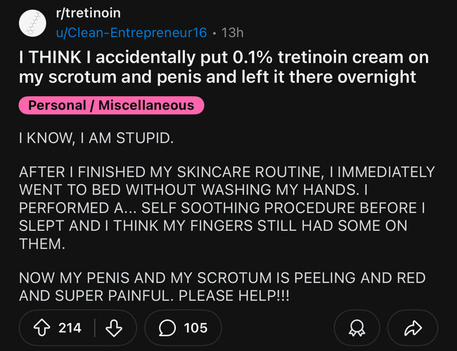Click the line starting "PERFORMED A..."

(x=221, y=208)
